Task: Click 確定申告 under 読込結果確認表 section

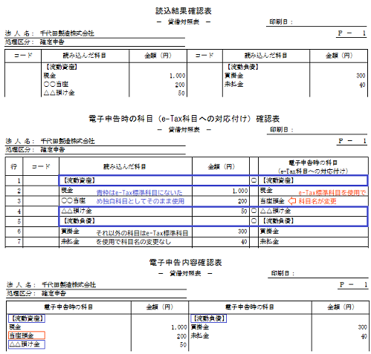Action: [52, 42]
